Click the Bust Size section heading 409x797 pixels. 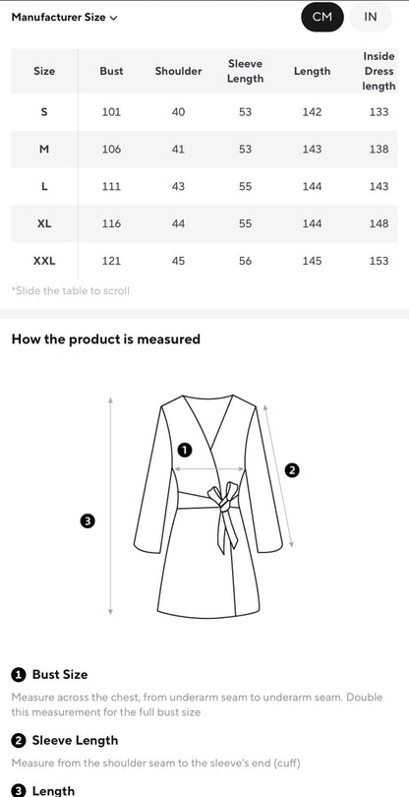[60, 675]
